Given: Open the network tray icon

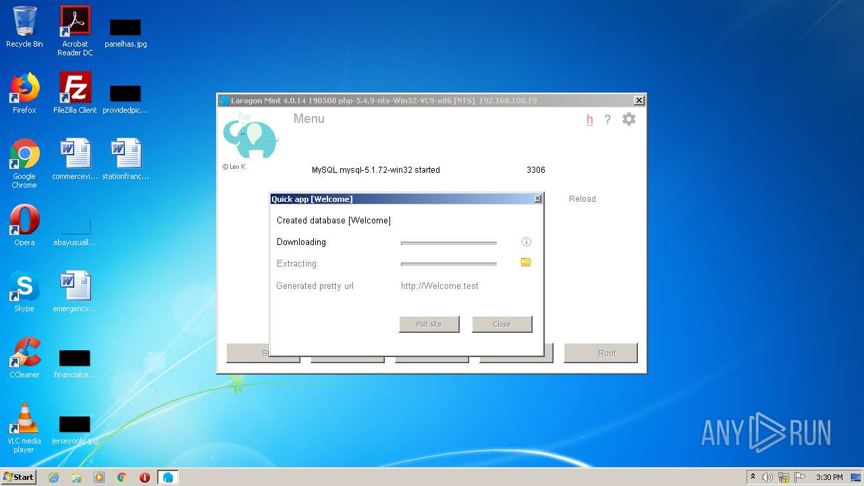Looking at the screenshot, I should 784,477.
